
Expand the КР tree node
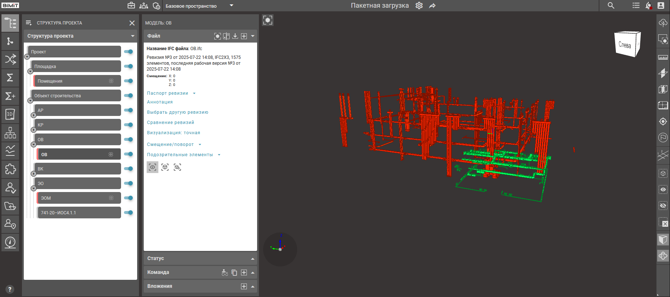point(34,130)
